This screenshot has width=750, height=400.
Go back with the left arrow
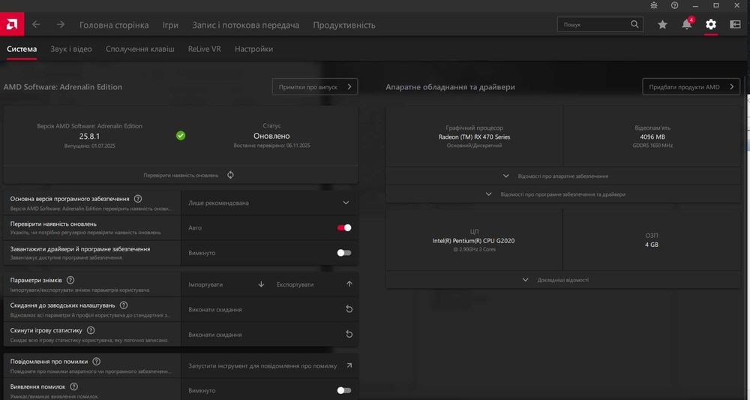(36, 25)
